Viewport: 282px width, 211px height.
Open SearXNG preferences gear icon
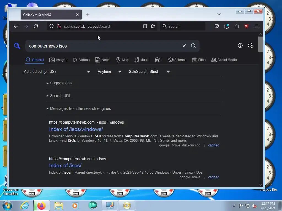coord(251,46)
